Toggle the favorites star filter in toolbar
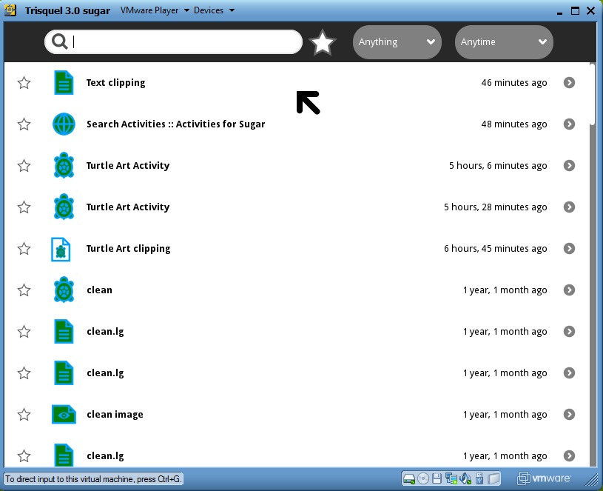The height and width of the screenshot is (491, 603). click(323, 42)
